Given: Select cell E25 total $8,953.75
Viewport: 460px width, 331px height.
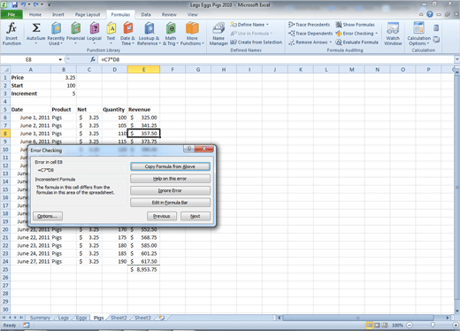Looking at the screenshot, I should pyautogui.click(x=143, y=269).
